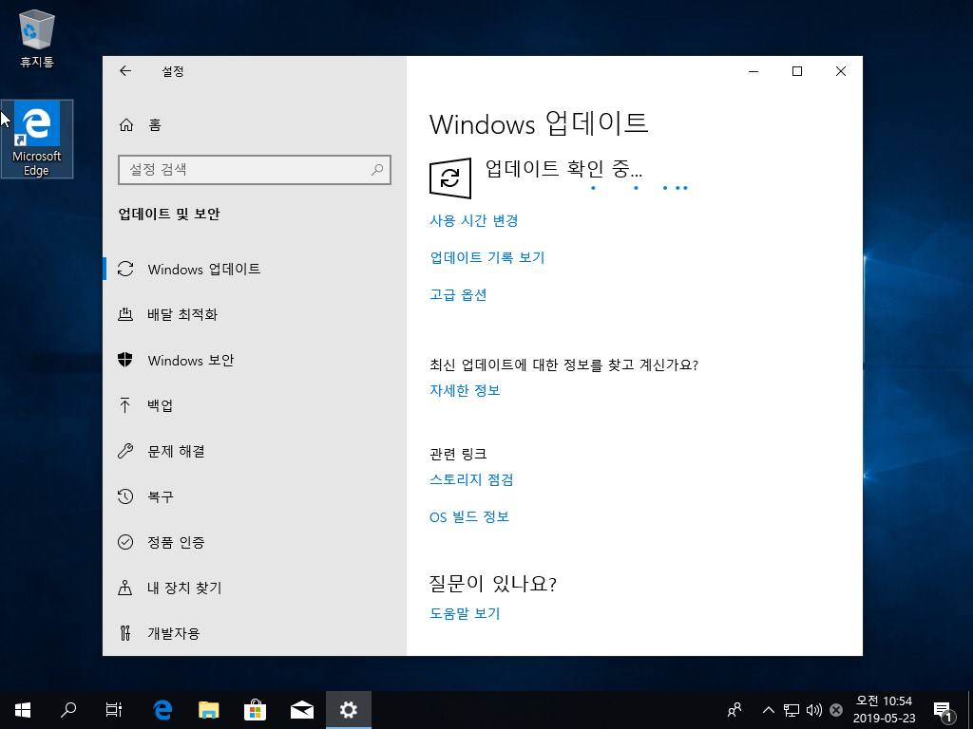The image size is (973, 729).
Task: Click the 질문이 있나요? heading
Action: tap(493, 584)
